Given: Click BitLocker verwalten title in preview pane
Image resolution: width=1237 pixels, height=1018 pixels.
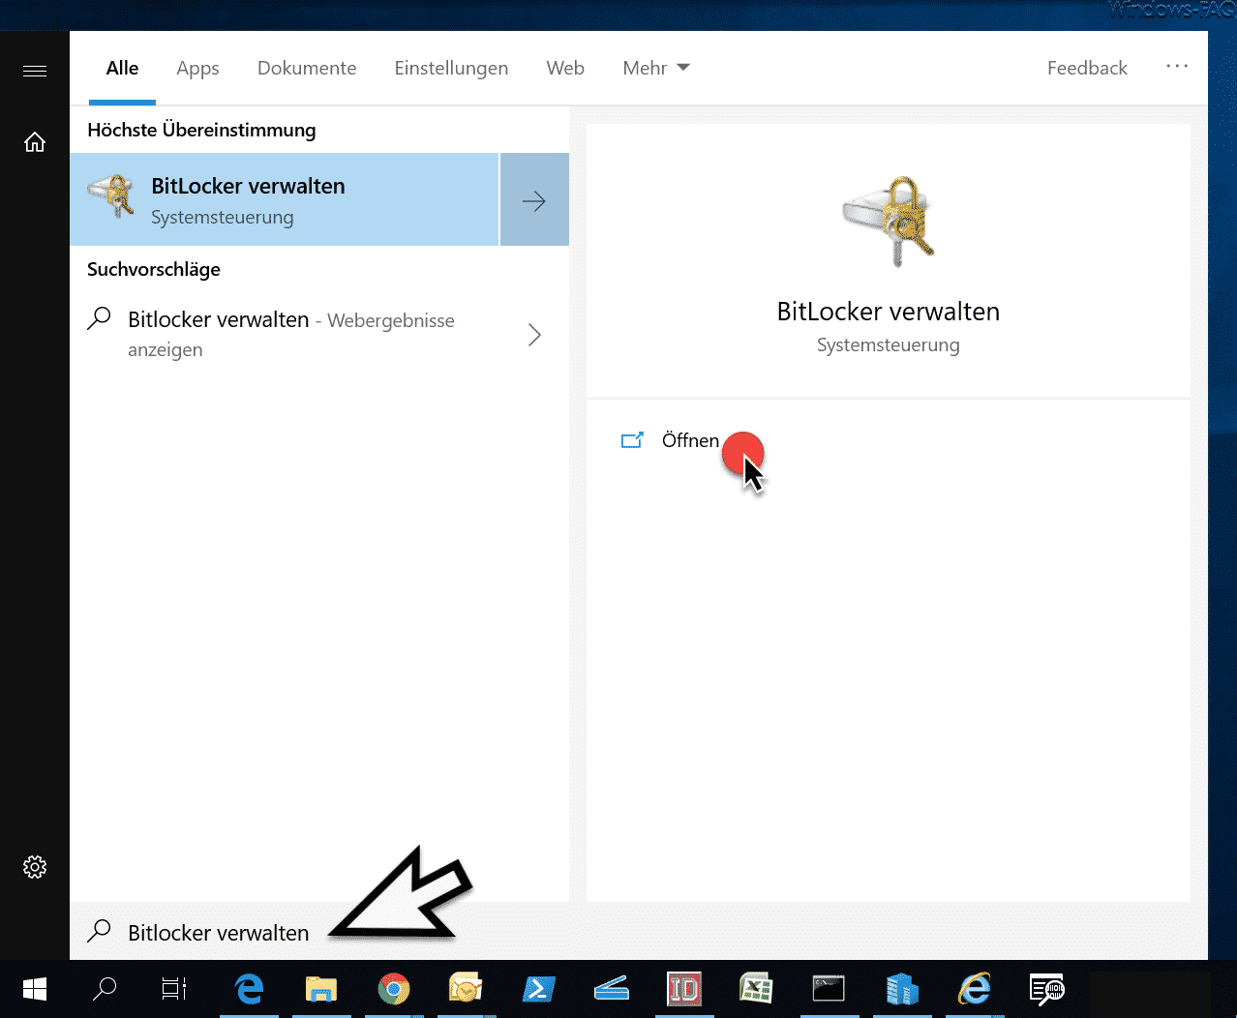Looking at the screenshot, I should click(889, 312).
